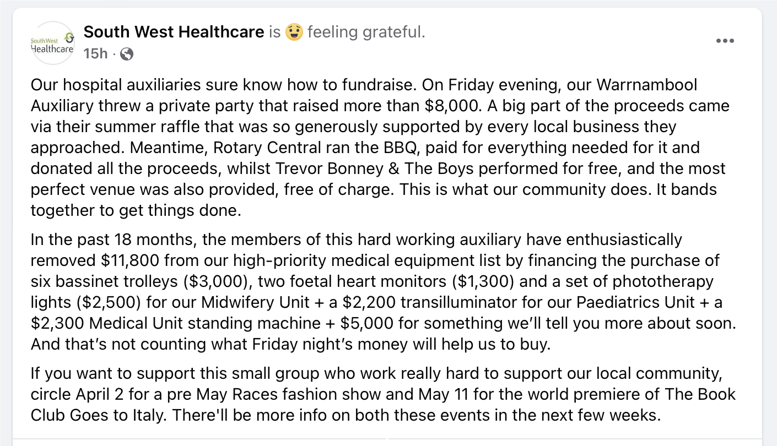Click the South West Healthcare page name
The width and height of the screenshot is (777, 446).
click(174, 32)
